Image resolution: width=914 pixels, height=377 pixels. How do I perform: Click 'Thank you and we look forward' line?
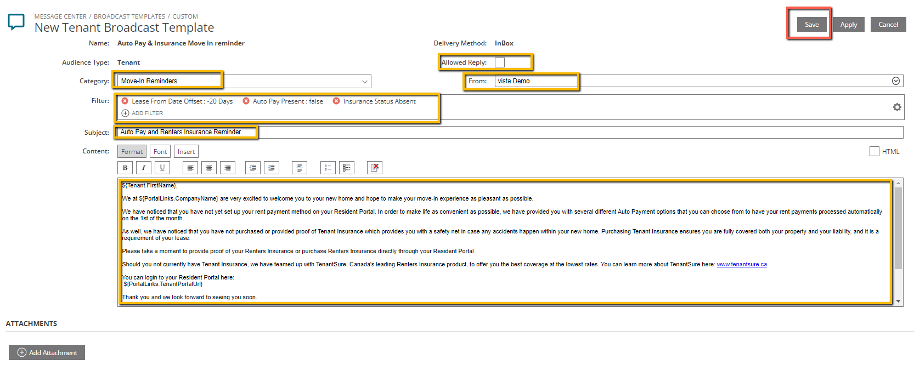(x=189, y=297)
